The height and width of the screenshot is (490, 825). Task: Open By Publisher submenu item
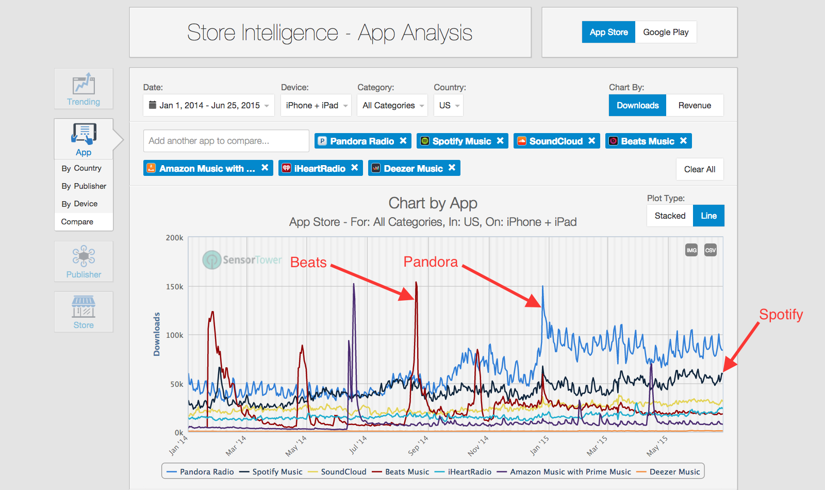click(84, 186)
